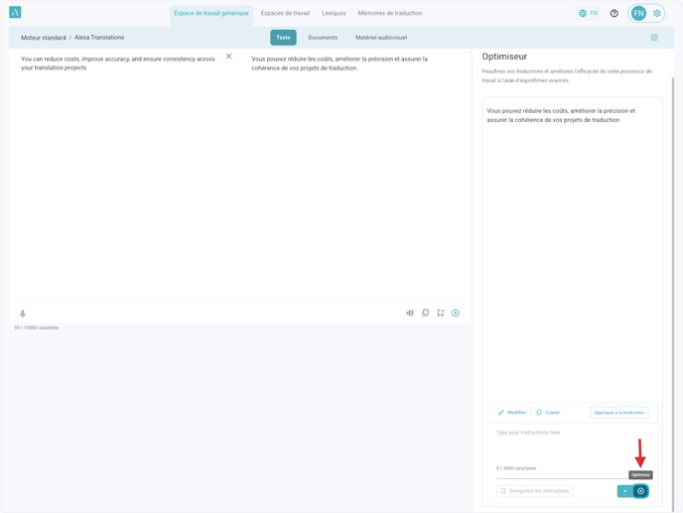
Task: Click the round Optimiser button
Action: (x=640, y=491)
